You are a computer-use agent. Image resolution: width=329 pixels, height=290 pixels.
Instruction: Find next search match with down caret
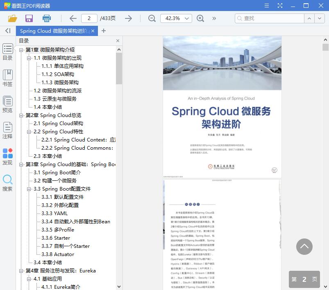coord(320,18)
